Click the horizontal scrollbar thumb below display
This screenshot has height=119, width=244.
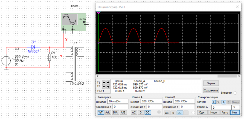(227, 76)
